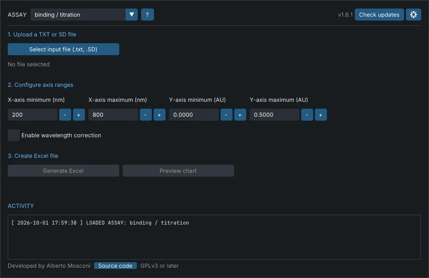Increase X-axis minimum with plus button
This screenshot has height=278, width=429.
coord(79,115)
